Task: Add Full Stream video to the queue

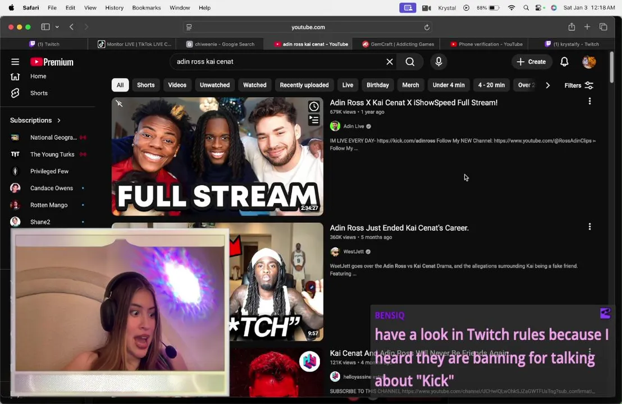Action: click(314, 120)
